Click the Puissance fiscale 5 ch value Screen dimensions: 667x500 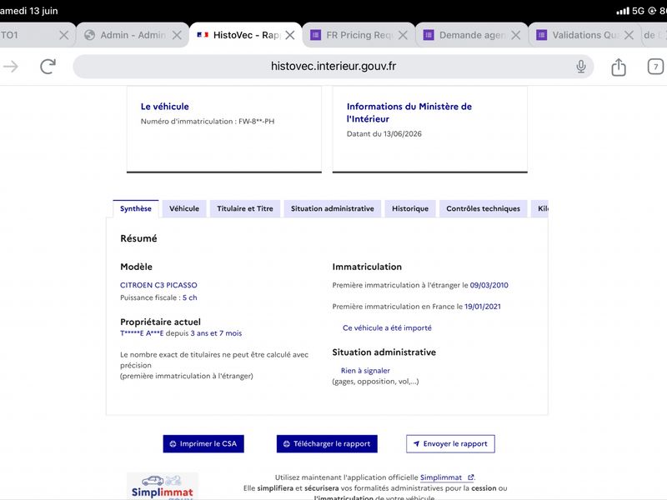pos(190,297)
